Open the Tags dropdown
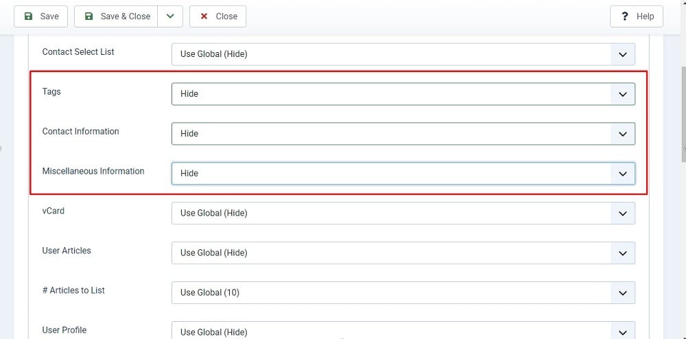 pos(403,94)
